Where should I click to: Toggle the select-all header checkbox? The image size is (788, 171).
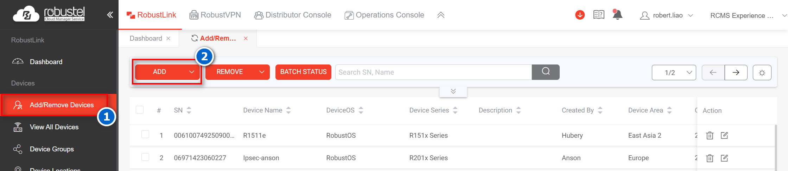(x=140, y=110)
